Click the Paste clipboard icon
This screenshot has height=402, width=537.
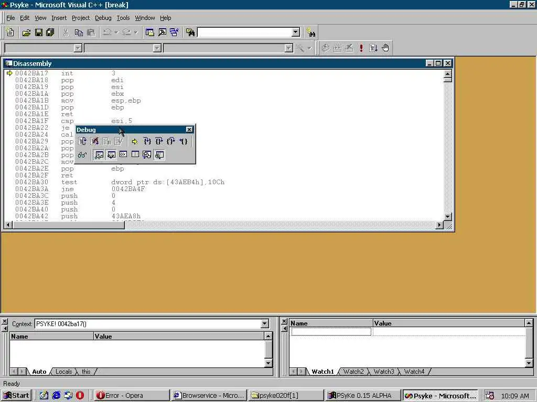(x=91, y=32)
